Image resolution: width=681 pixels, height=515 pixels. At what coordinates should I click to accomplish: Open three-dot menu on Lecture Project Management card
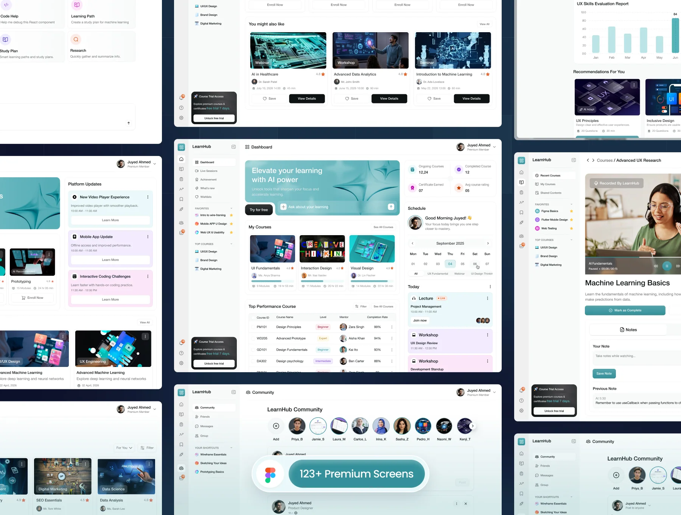tap(487, 298)
